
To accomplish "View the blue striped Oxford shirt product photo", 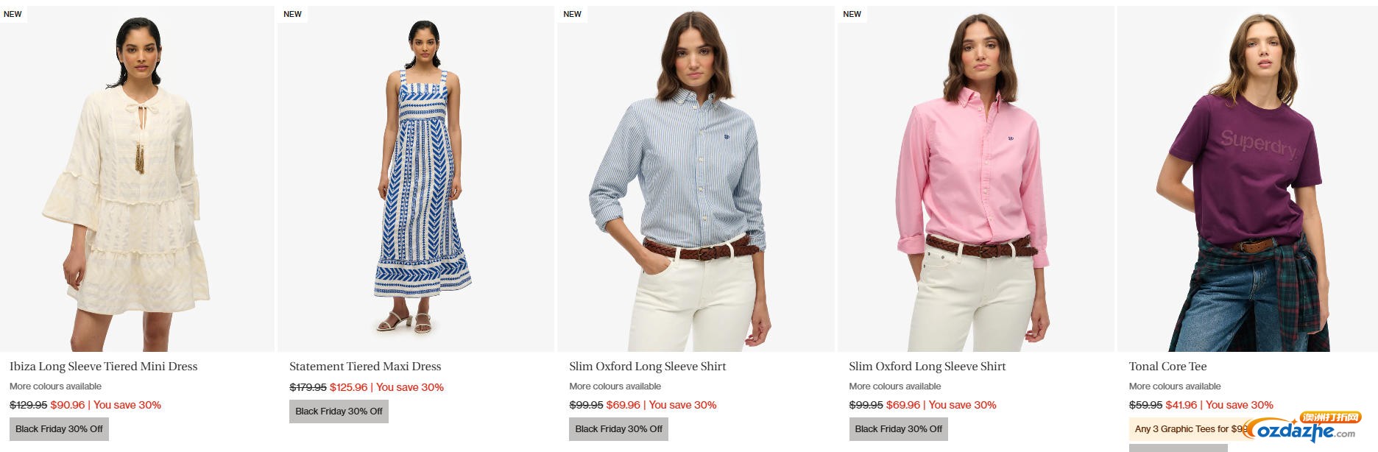I will pos(696,179).
